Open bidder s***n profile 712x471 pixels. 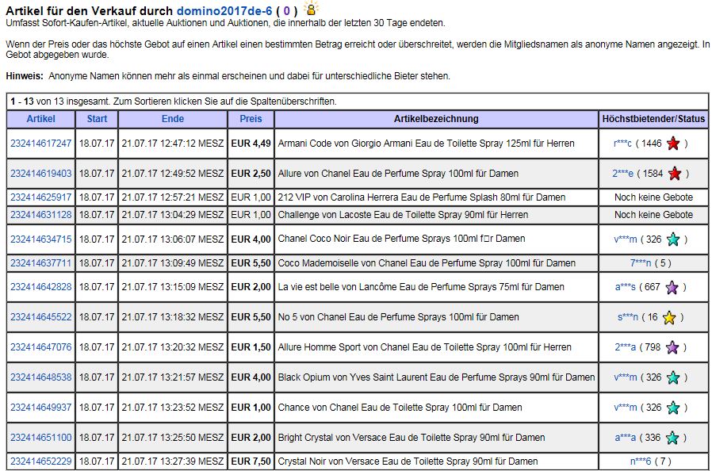click(627, 317)
